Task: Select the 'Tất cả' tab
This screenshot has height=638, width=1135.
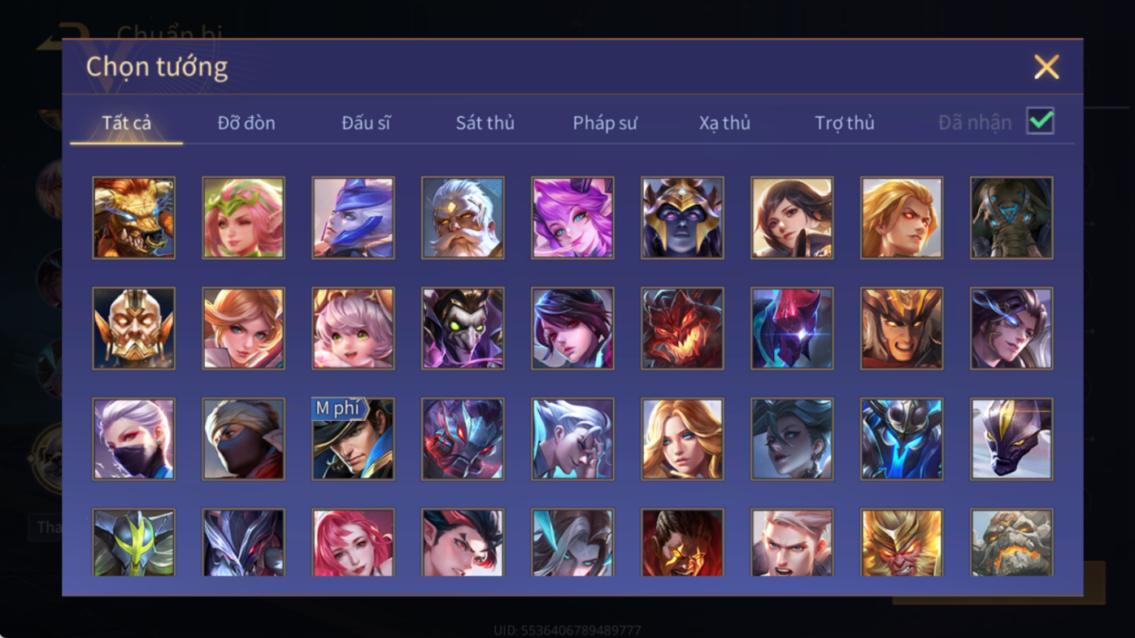Action: [126, 123]
